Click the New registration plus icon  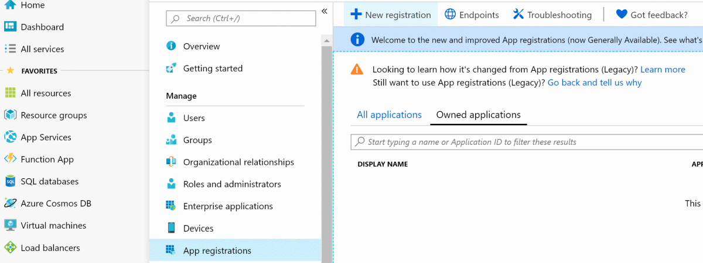point(356,15)
